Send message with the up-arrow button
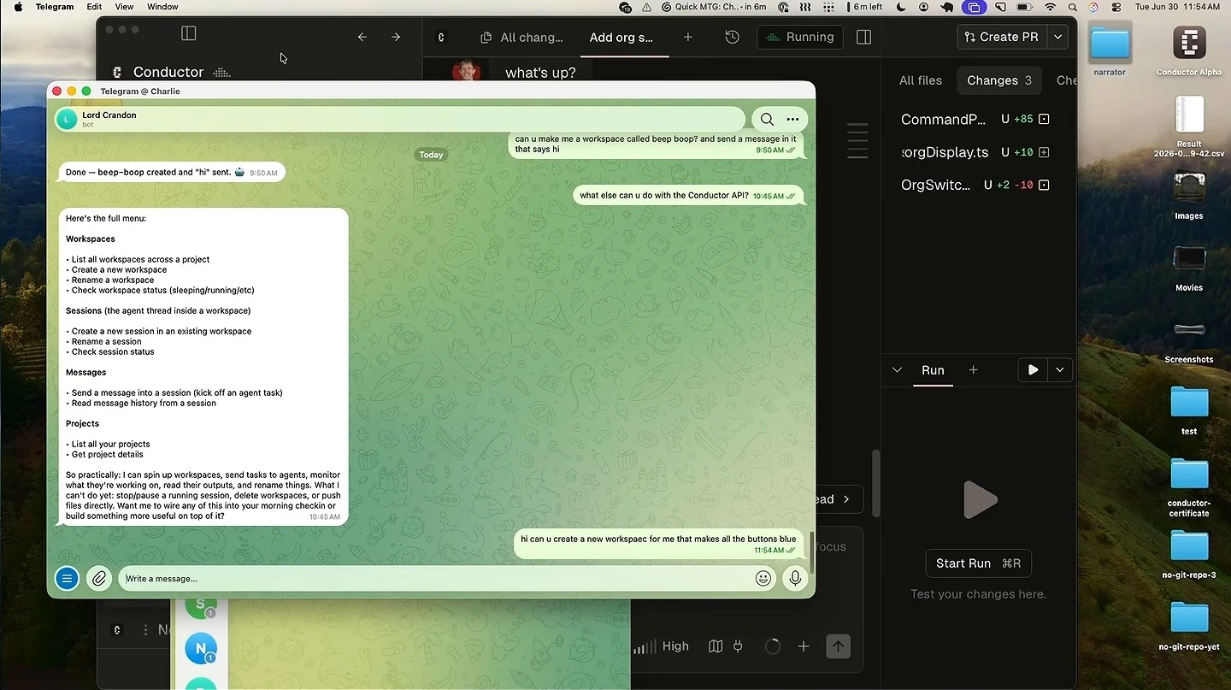1231x690 pixels. [x=838, y=646]
